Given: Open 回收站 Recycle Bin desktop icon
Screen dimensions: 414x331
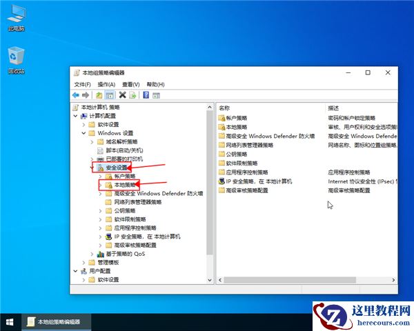Looking at the screenshot, I should pos(17,60).
